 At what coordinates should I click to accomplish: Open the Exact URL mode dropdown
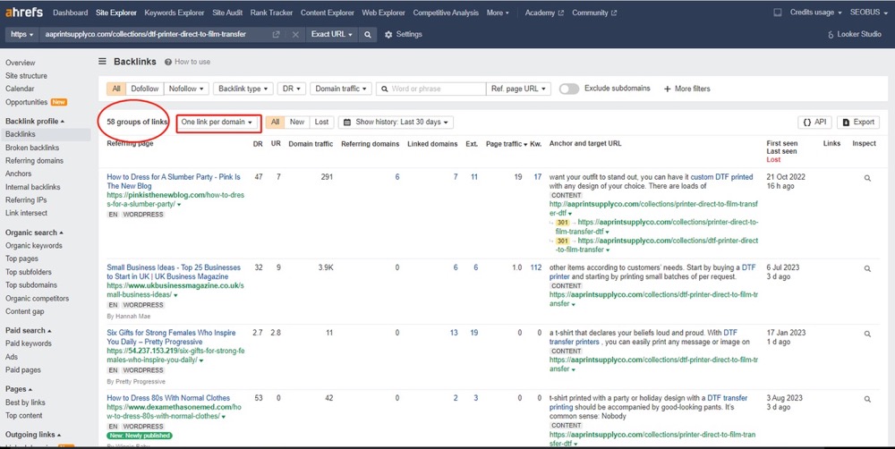pos(332,35)
